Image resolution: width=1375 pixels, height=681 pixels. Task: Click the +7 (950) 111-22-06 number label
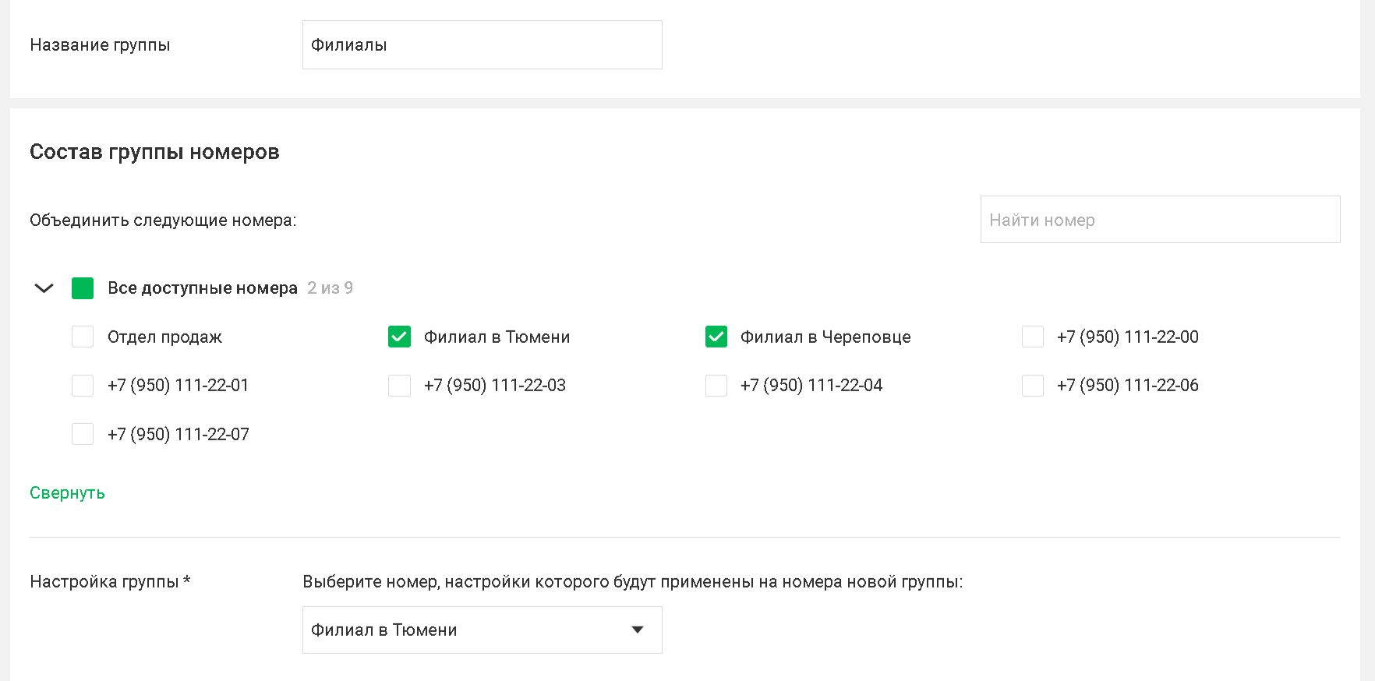[x=1128, y=386]
